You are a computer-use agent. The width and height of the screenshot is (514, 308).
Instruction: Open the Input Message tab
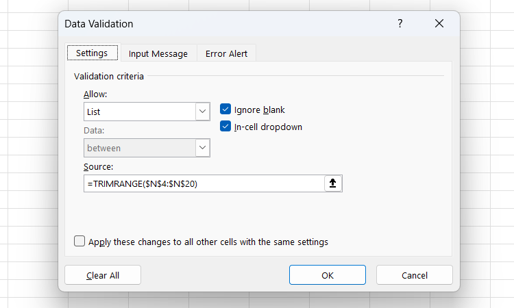[158, 54]
